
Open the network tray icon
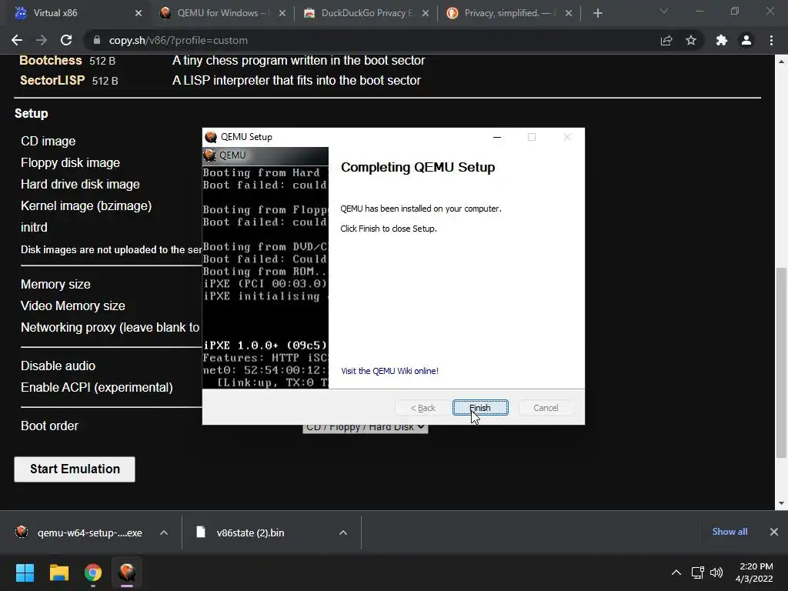tap(697, 573)
